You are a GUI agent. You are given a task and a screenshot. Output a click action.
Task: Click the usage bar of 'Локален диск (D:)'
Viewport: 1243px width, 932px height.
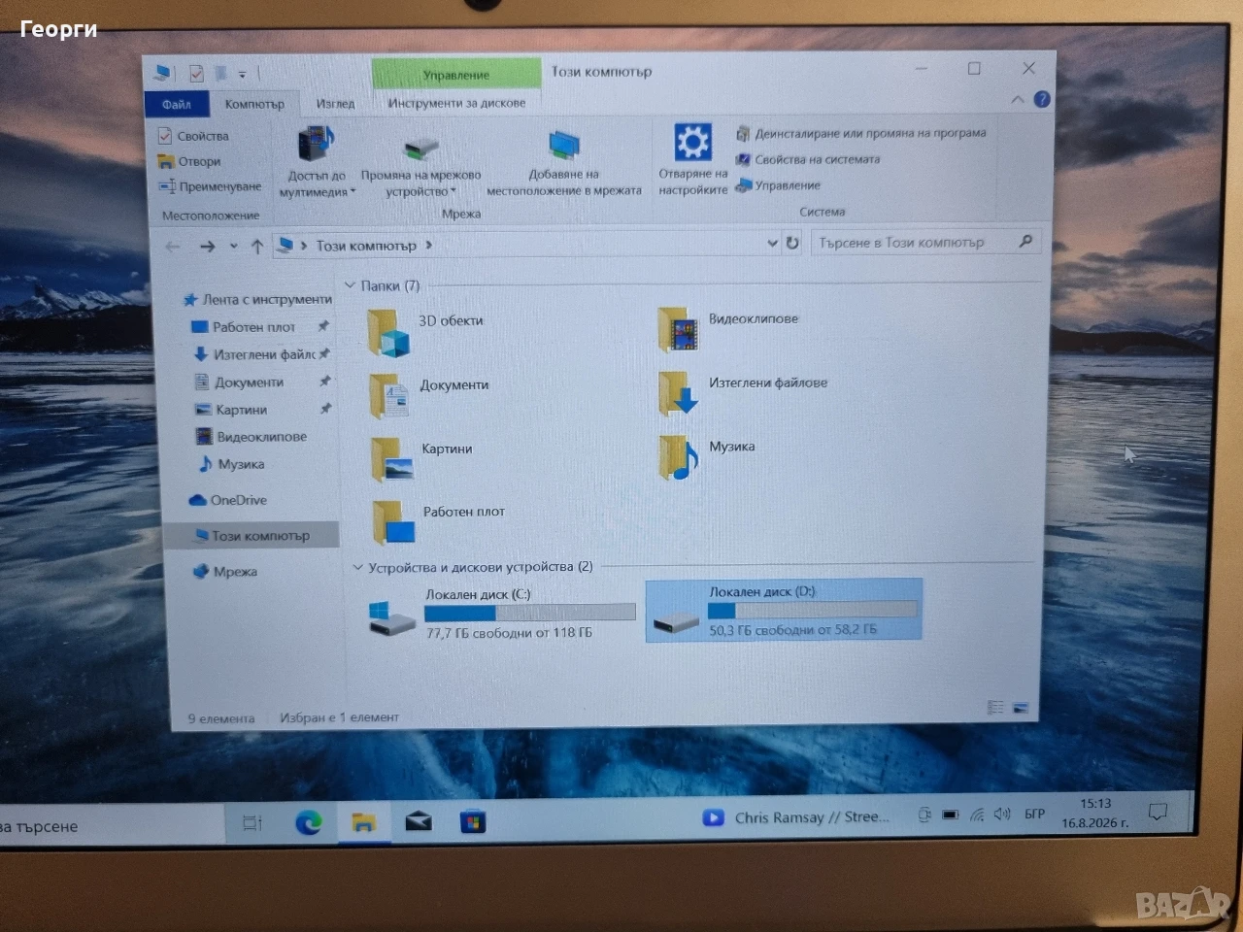pos(813,610)
